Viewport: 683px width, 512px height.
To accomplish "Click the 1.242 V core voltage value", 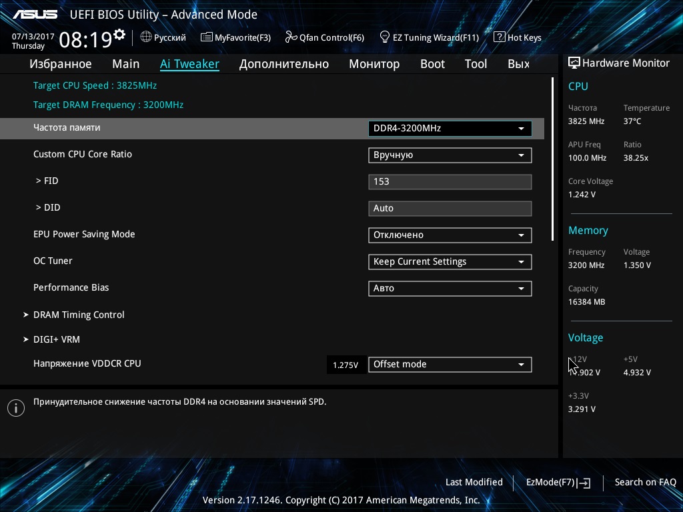I will coord(582,194).
